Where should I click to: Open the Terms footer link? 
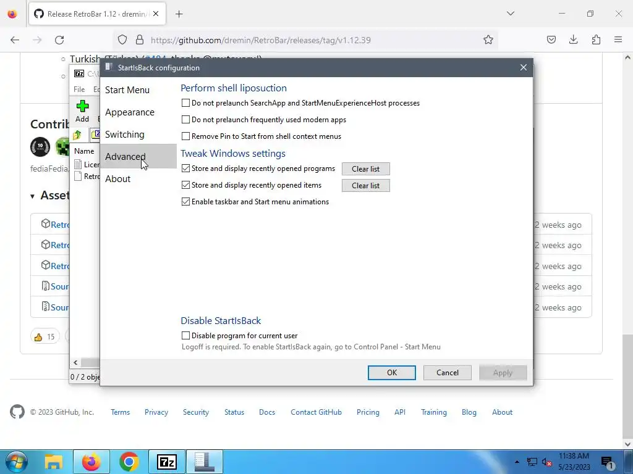[x=121, y=412]
